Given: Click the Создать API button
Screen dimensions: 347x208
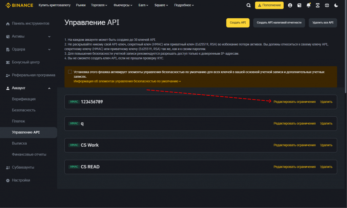Looking at the screenshot, I should [238, 23].
